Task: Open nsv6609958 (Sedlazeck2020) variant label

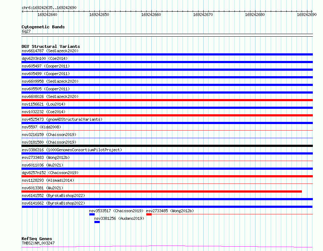Action: pos(50,81)
